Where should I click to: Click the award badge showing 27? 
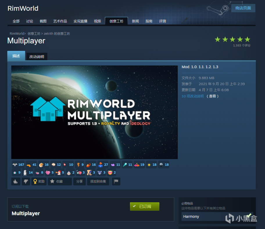(103, 165)
